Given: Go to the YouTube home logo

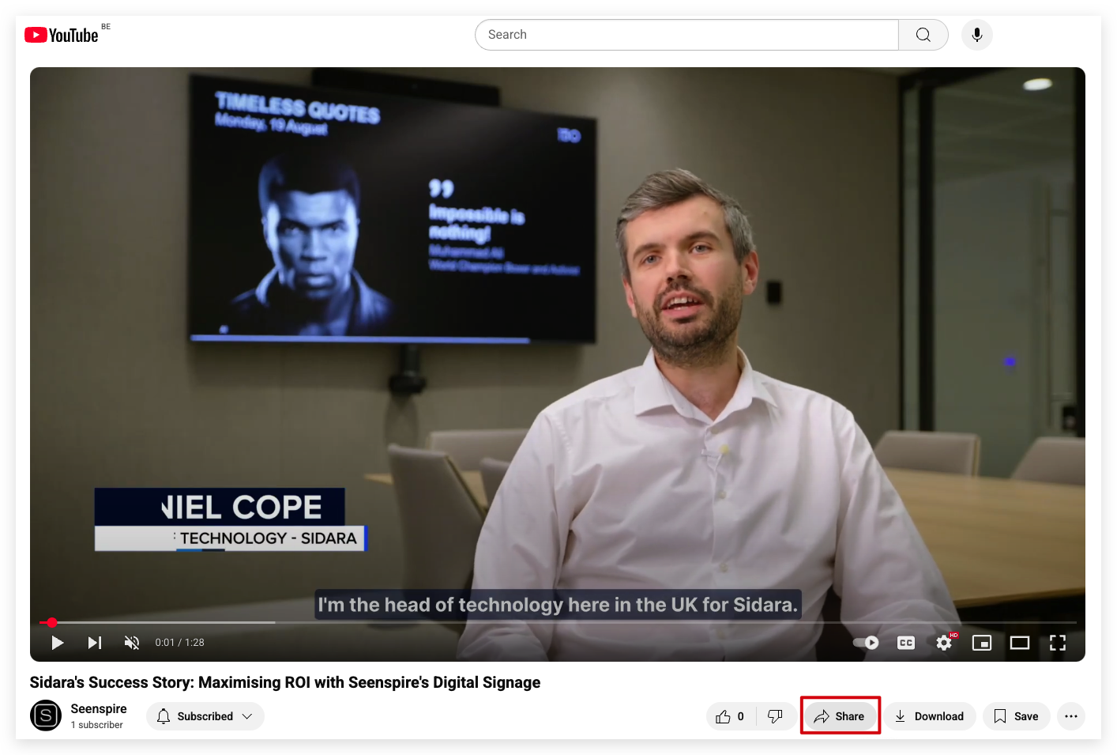Looking at the screenshot, I should click(62, 35).
